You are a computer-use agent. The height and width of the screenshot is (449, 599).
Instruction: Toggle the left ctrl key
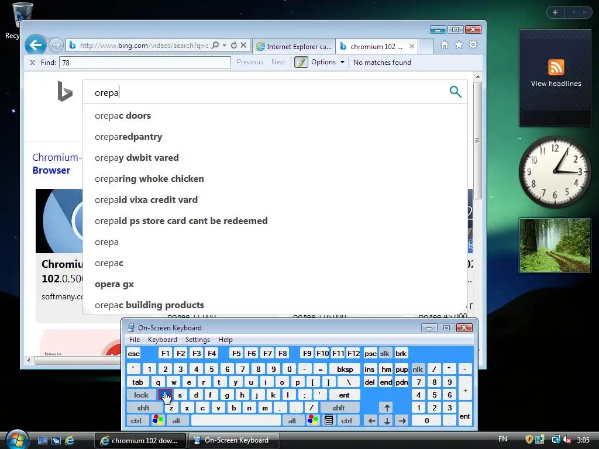pos(136,420)
